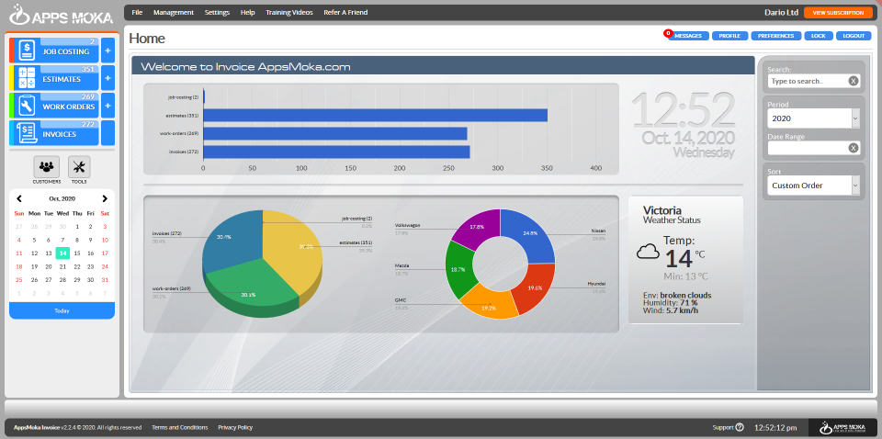Open the Profile button
Viewport: 882px width, 439px height.
tap(729, 36)
